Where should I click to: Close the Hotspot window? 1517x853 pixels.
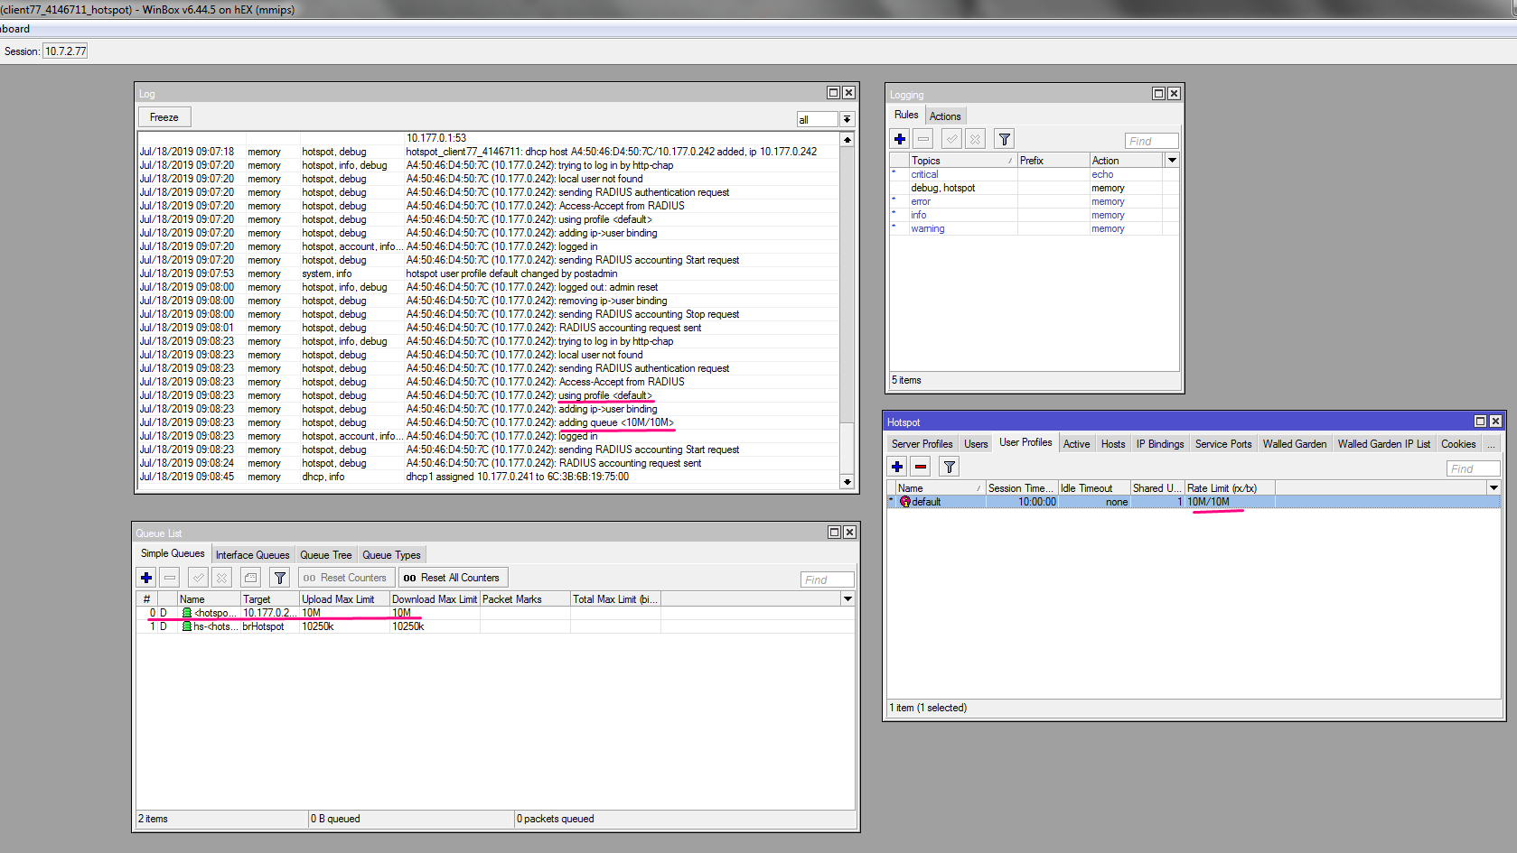point(1495,422)
